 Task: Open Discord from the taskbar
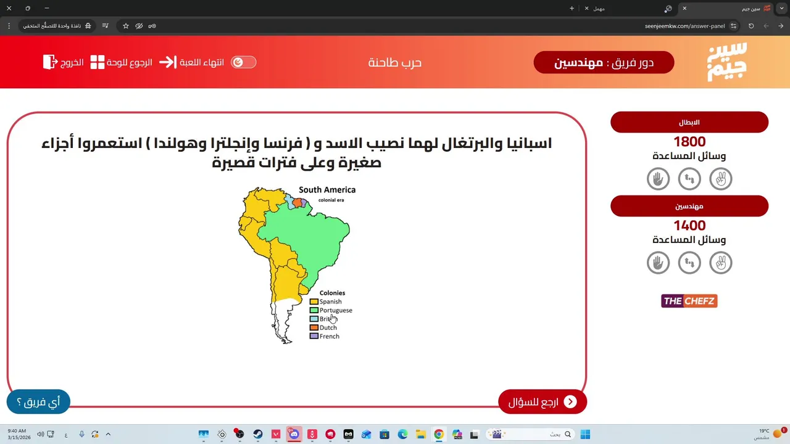point(294,435)
